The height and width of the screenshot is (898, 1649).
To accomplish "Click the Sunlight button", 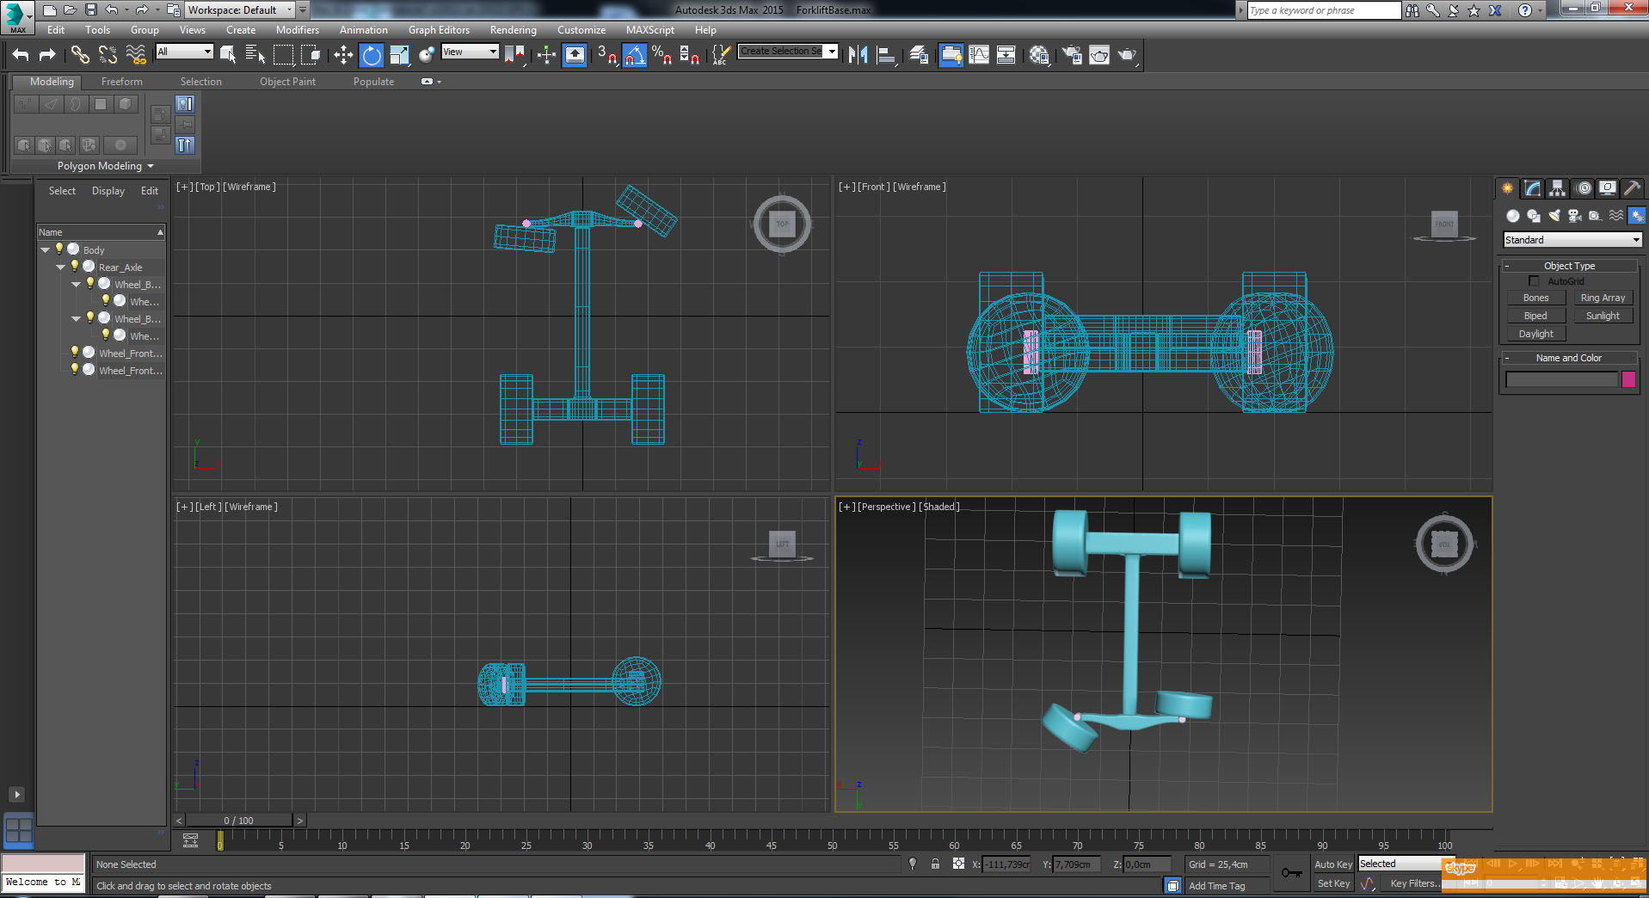I will point(1603,316).
